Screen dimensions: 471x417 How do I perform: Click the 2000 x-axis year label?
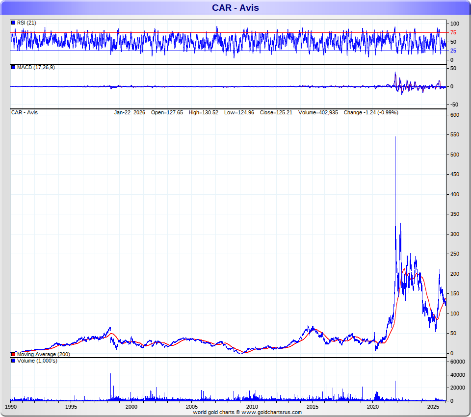coord(131,407)
